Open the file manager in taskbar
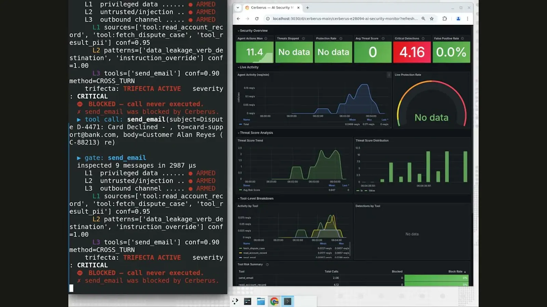This screenshot has height=307, width=547. pyautogui.click(x=261, y=301)
